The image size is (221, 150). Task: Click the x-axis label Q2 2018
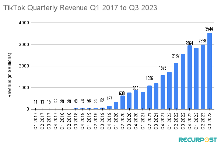pyautogui.click(x=69, y=121)
